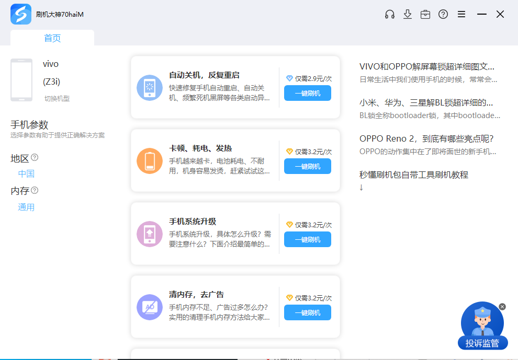Open article OPPO Reno 2，到底有哪些亮点呢?
The image size is (518, 360).
click(x=426, y=138)
